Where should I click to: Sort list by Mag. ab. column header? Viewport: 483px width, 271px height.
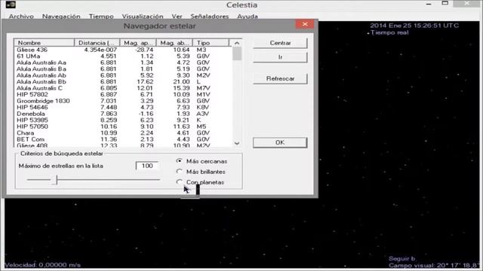174,43
